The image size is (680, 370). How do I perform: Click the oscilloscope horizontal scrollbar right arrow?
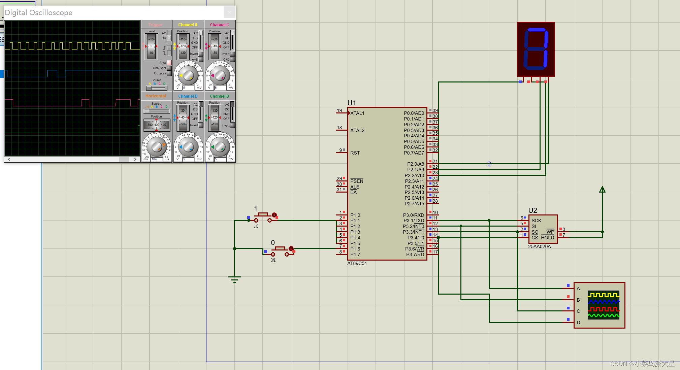(x=135, y=159)
